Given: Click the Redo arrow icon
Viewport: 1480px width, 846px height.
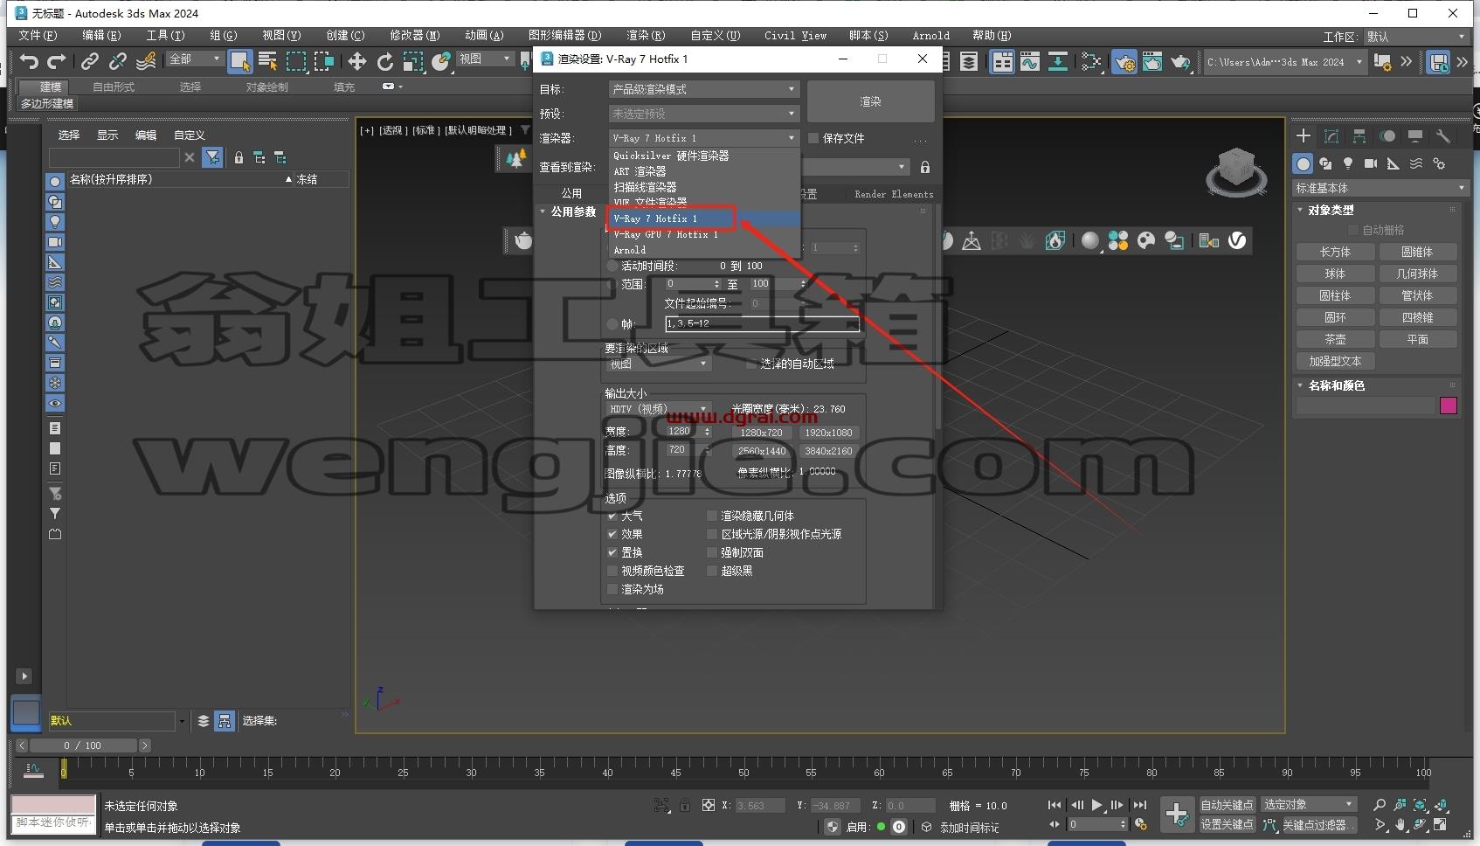Looking at the screenshot, I should [x=57, y=61].
